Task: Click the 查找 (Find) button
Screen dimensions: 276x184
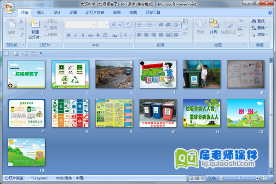Action: pyautogui.click(x=258, y=21)
